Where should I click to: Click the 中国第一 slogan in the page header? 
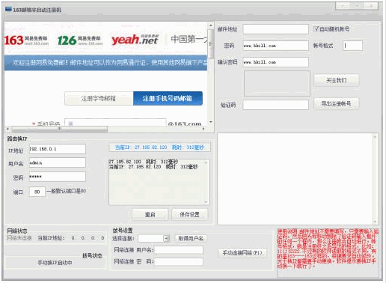189,39
